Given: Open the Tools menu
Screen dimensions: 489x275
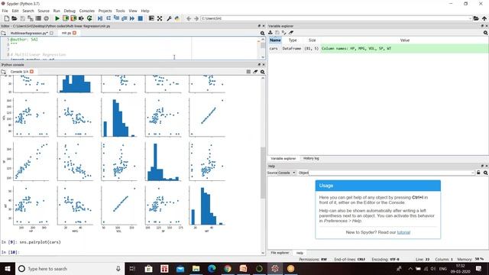Looking at the screenshot, I should (120, 11).
